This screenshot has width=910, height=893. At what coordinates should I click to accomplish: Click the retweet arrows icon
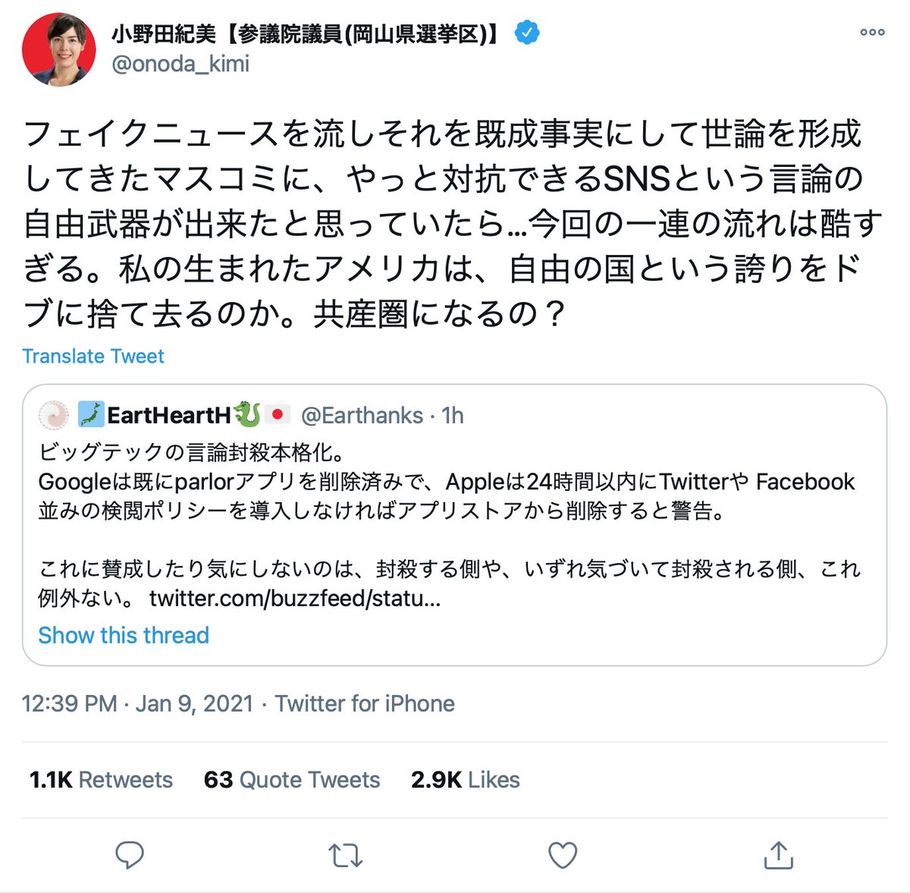coord(346,855)
